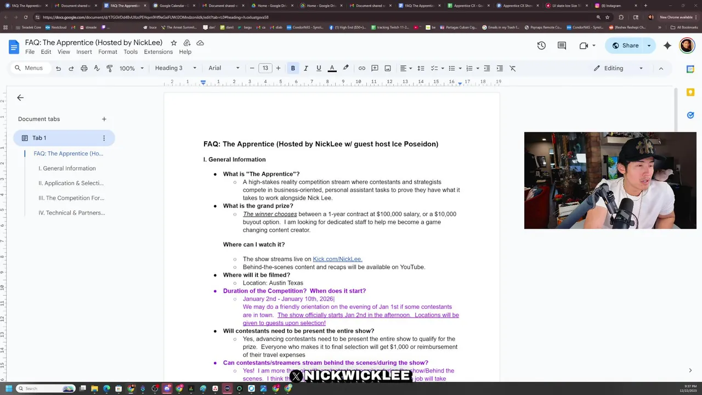Viewport: 702px width, 395px height.
Task: Star this document
Action: tap(174, 43)
